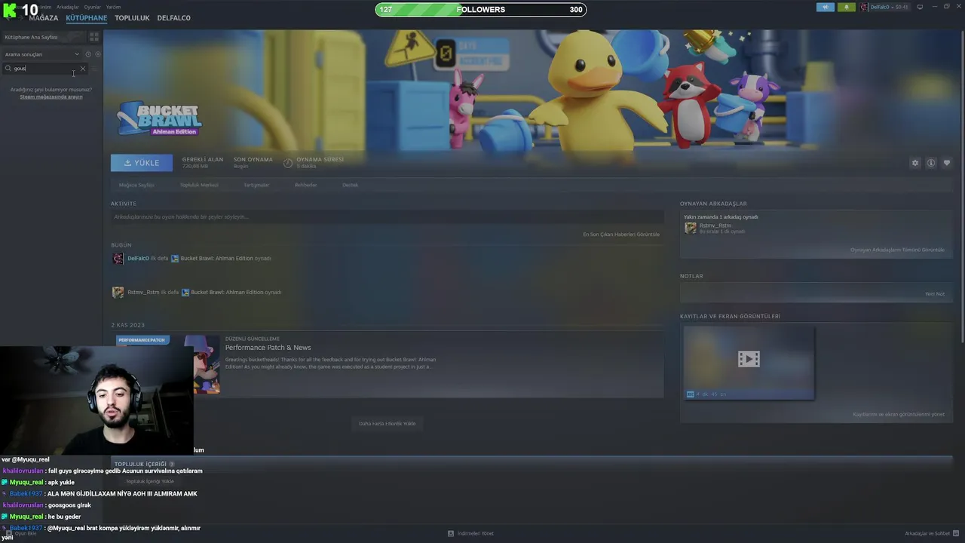Switch library to grid view icon
The height and width of the screenshot is (543, 965).
(x=94, y=36)
